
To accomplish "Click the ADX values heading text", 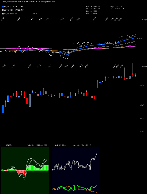I will 60,145.
